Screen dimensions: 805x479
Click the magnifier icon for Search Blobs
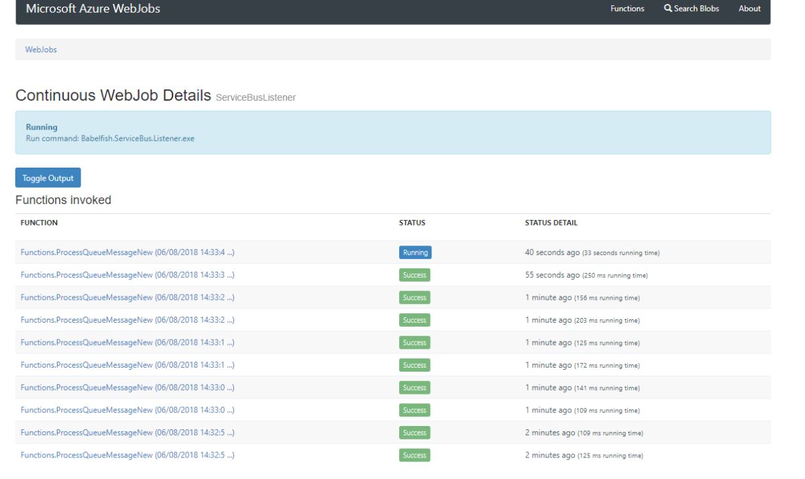tap(667, 9)
